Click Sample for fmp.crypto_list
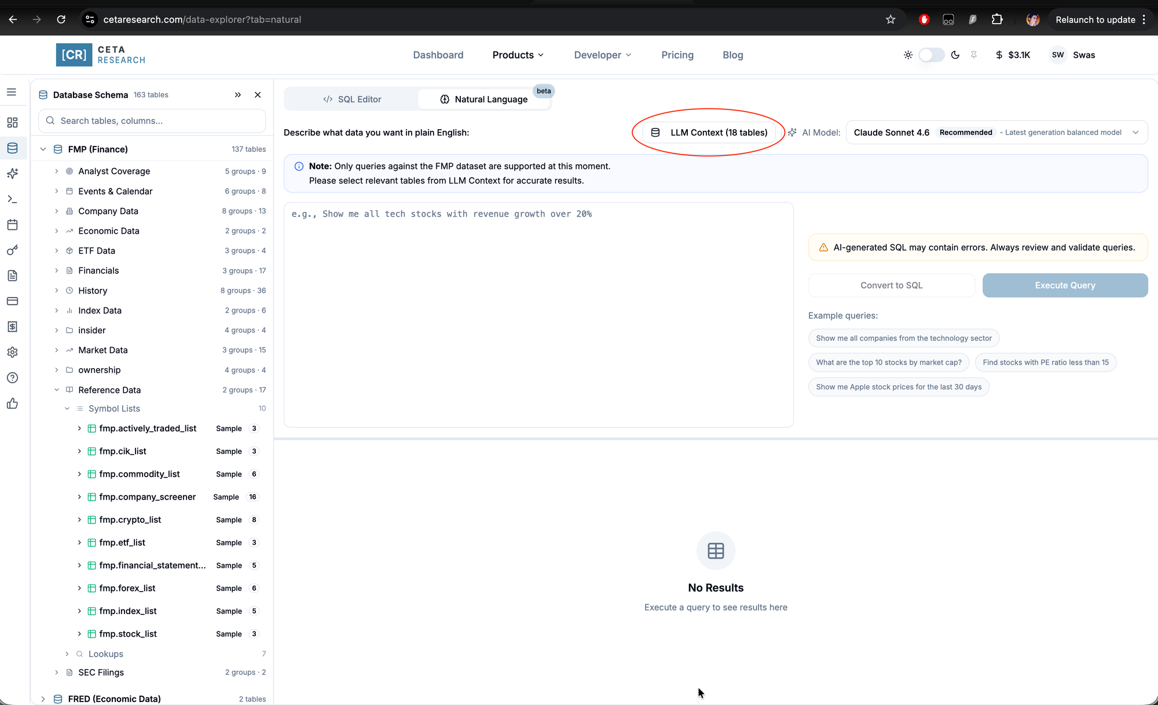 pos(229,520)
